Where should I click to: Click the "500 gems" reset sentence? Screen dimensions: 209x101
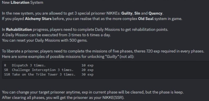pos(45,40)
